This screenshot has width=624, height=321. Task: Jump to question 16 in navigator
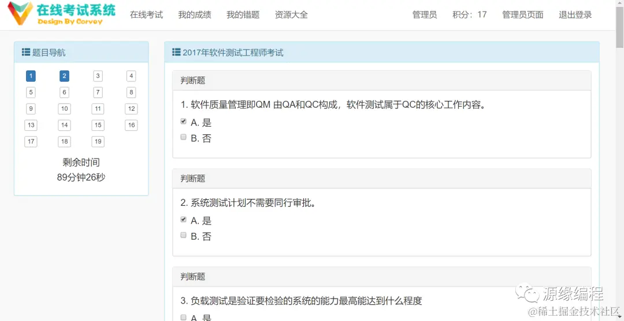pos(131,126)
